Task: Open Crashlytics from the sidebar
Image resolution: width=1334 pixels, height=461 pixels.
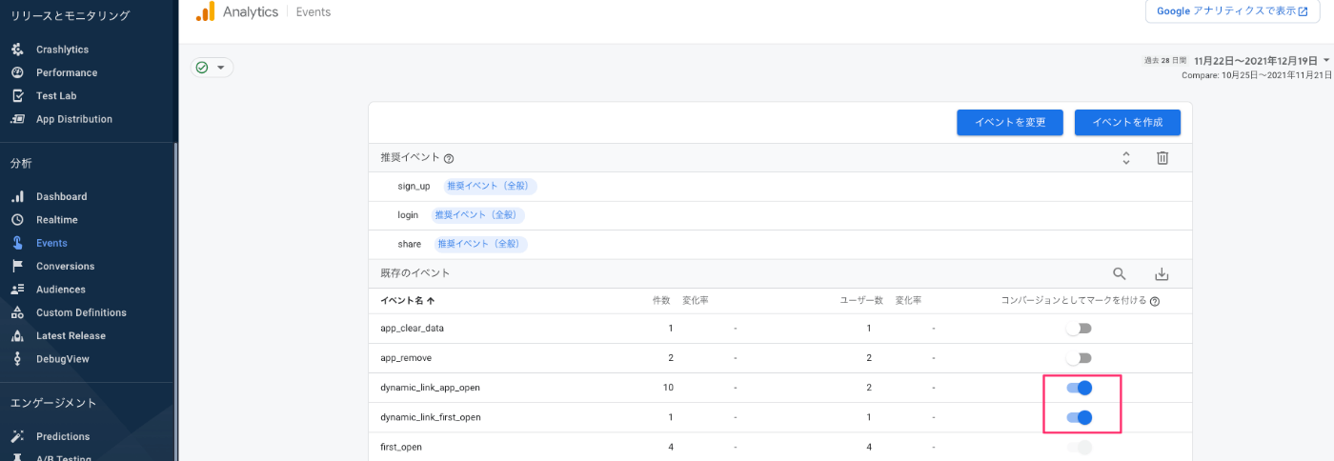Action: [62, 50]
